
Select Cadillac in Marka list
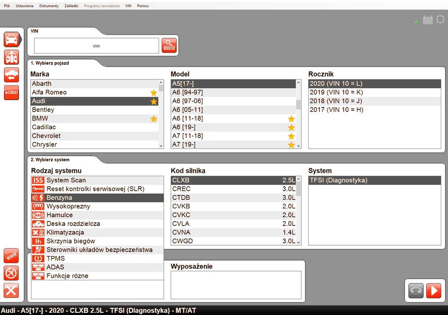click(94, 127)
